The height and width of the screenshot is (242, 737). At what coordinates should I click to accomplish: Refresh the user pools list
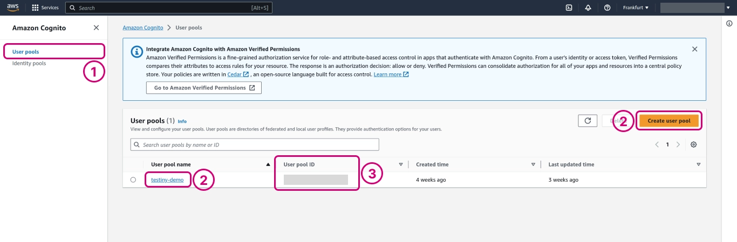click(x=587, y=121)
